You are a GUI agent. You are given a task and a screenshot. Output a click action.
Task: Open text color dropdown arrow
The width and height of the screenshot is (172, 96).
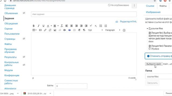51,26
